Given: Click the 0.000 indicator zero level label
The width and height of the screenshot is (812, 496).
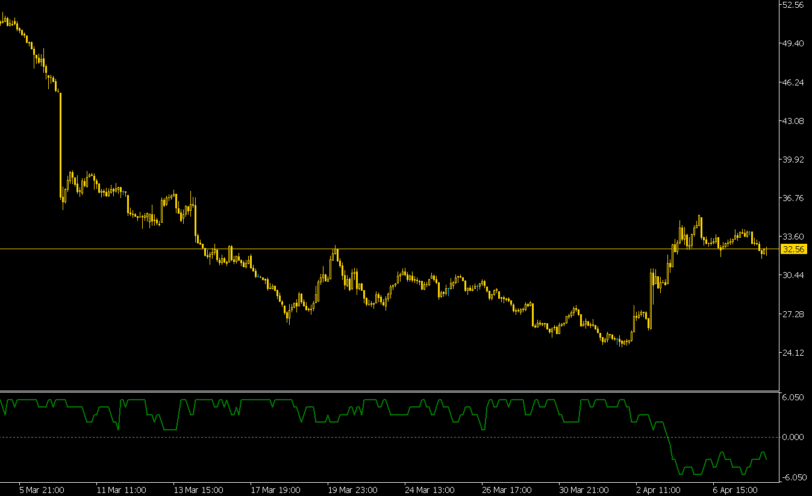Looking at the screenshot, I should click(x=792, y=437).
